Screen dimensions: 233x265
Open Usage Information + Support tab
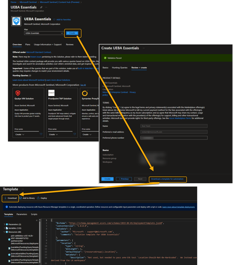point(48,45)
